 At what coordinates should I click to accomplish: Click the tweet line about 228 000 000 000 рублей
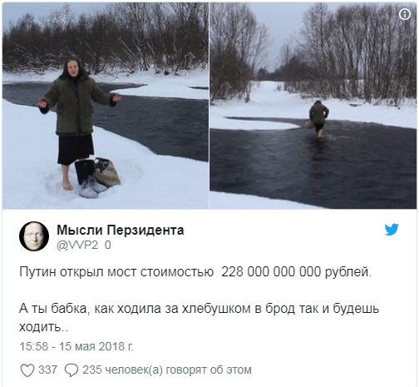click(x=195, y=272)
